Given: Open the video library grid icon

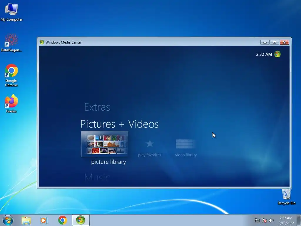Looking at the screenshot, I should point(185,144).
